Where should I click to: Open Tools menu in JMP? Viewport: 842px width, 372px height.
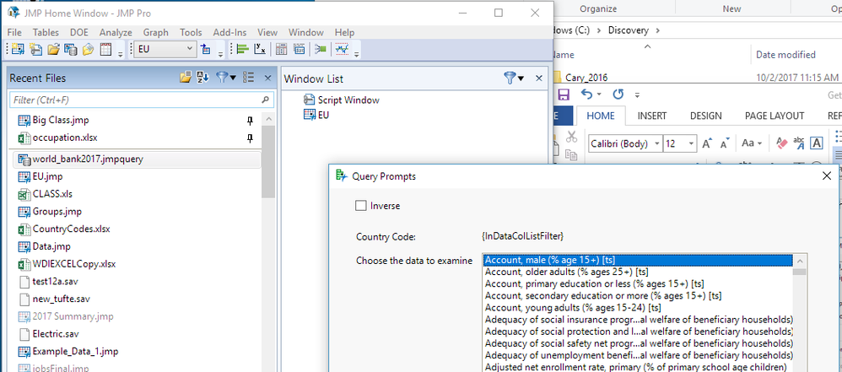click(191, 32)
